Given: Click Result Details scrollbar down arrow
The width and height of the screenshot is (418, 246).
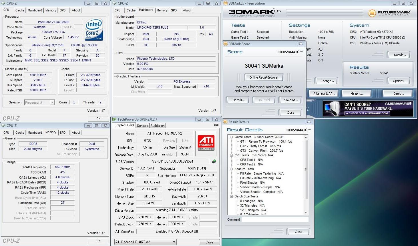Looking at the screenshot, I should pos(306,212).
